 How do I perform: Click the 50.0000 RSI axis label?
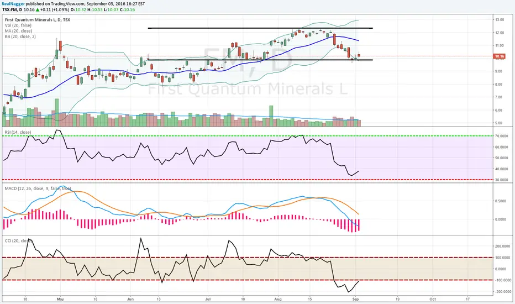pos(502,158)
